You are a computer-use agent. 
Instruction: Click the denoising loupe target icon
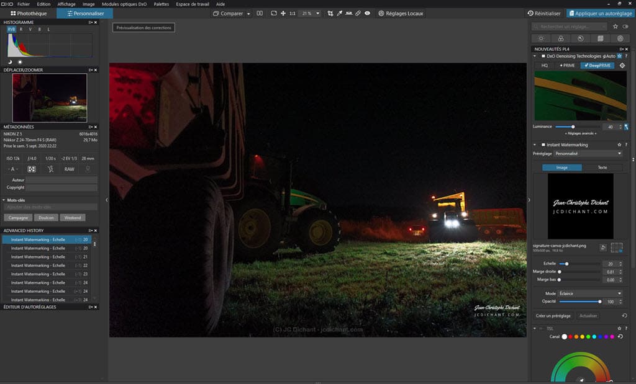click(x=622, y=65)
